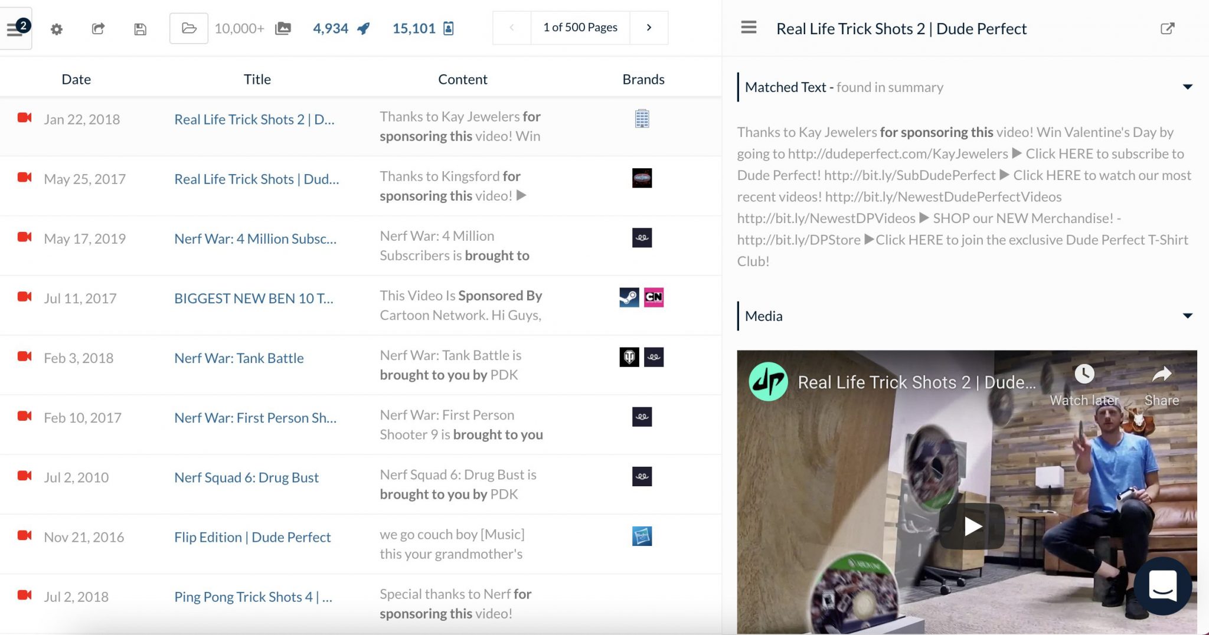Click the 4,934 count
This screenshot has width=1209, height=635.
click(x=331, y=28)
